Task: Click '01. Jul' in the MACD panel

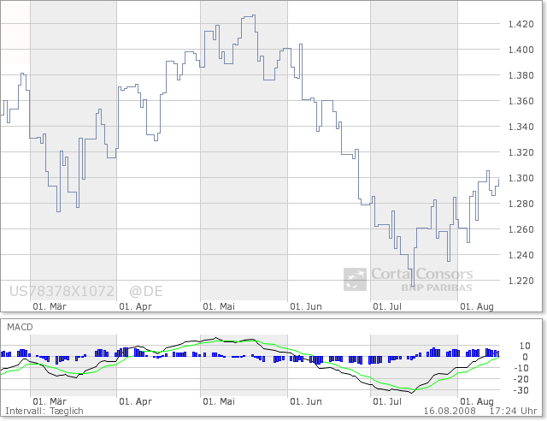Action: pyautogui.click(x=387, y=401)
